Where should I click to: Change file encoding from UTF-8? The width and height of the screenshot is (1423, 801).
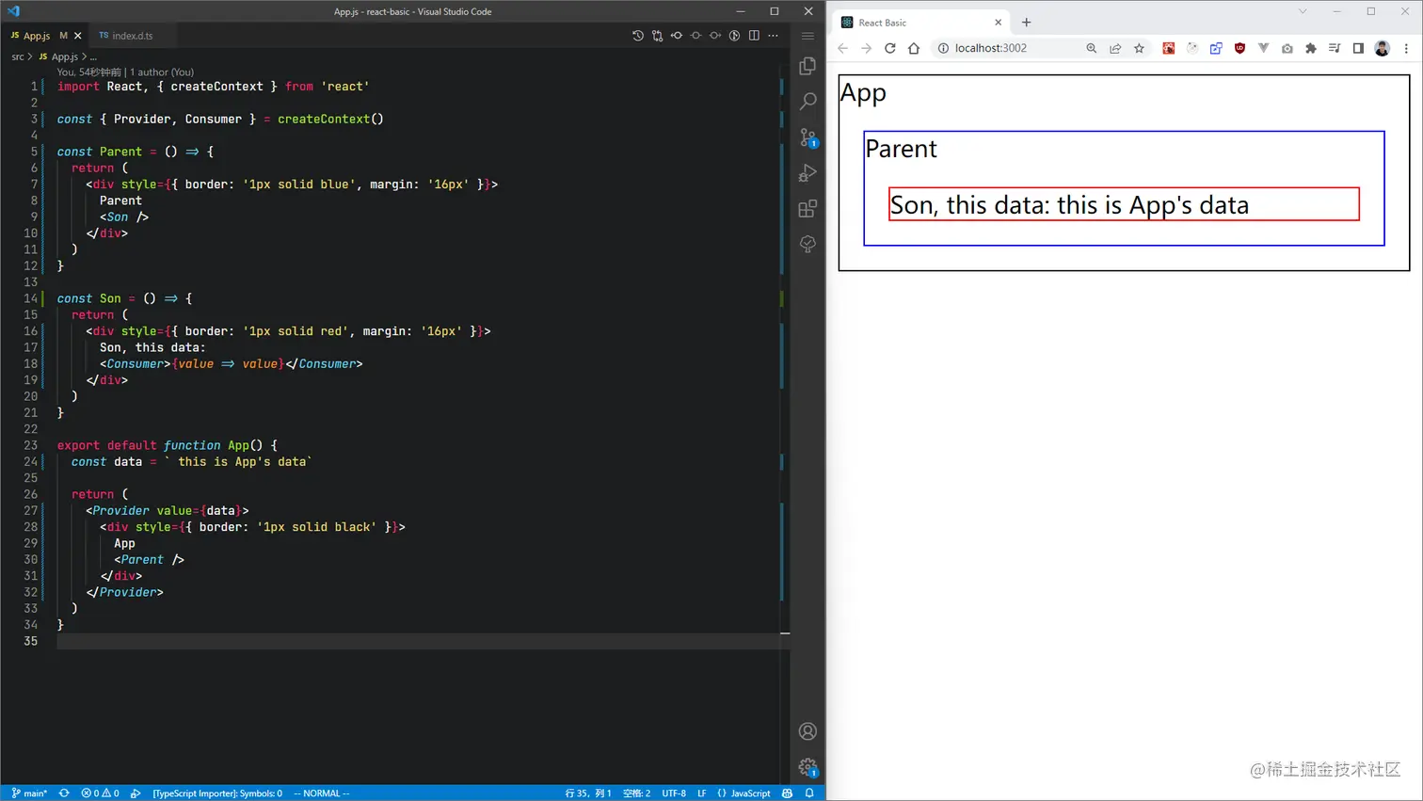click(x=674, y=793)
